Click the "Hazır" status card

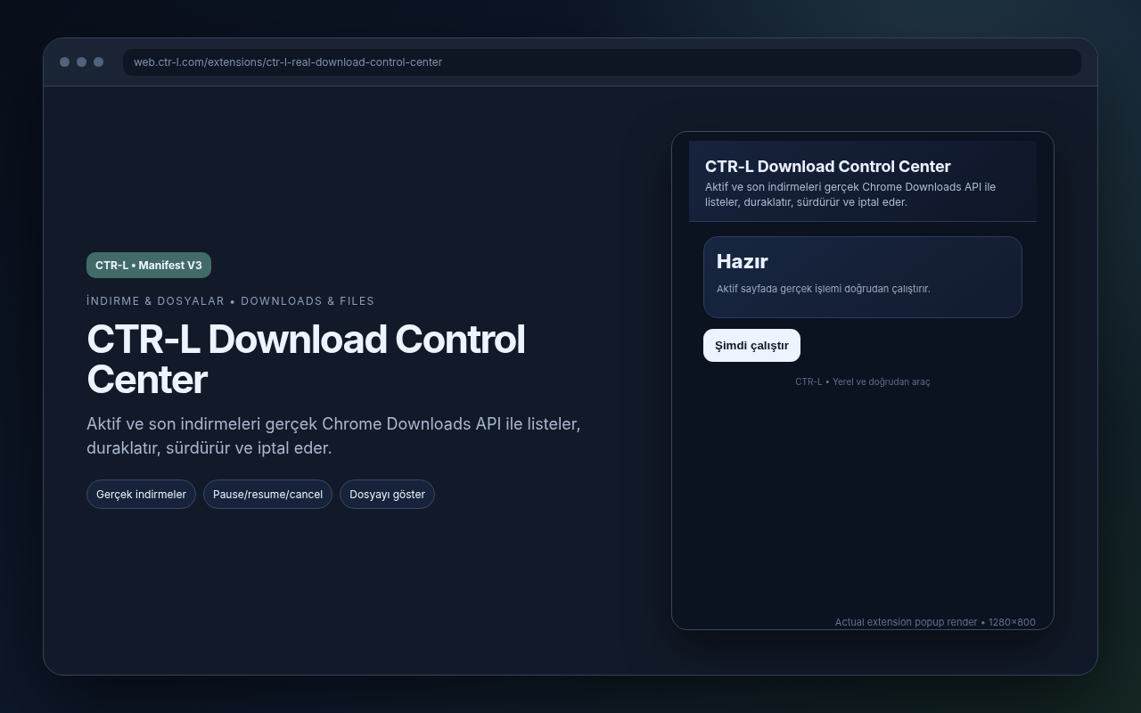click(x=862, y=277)
